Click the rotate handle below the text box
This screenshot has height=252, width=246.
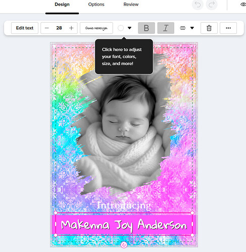tap(124, 245)
